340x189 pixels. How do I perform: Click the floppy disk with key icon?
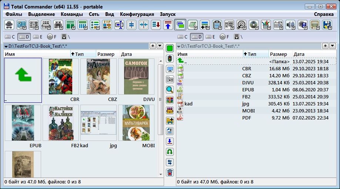pos(326,25)
